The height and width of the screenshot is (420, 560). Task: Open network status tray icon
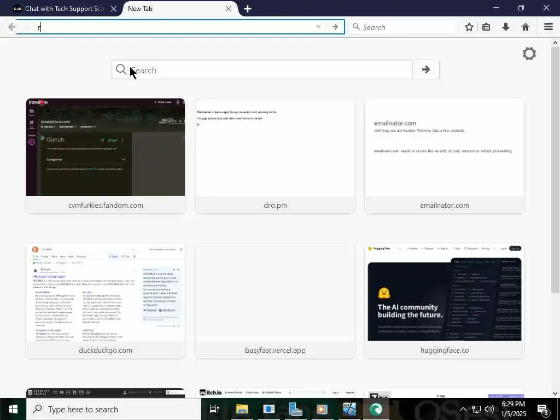476,409
